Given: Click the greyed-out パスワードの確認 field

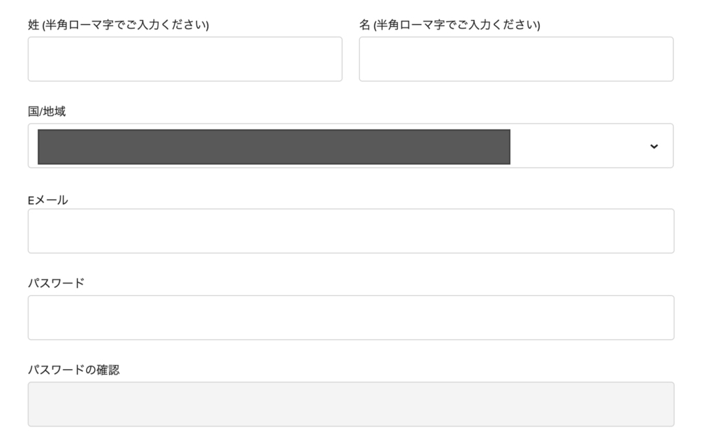Looking at the screenshot, I should tap(350, 404).
